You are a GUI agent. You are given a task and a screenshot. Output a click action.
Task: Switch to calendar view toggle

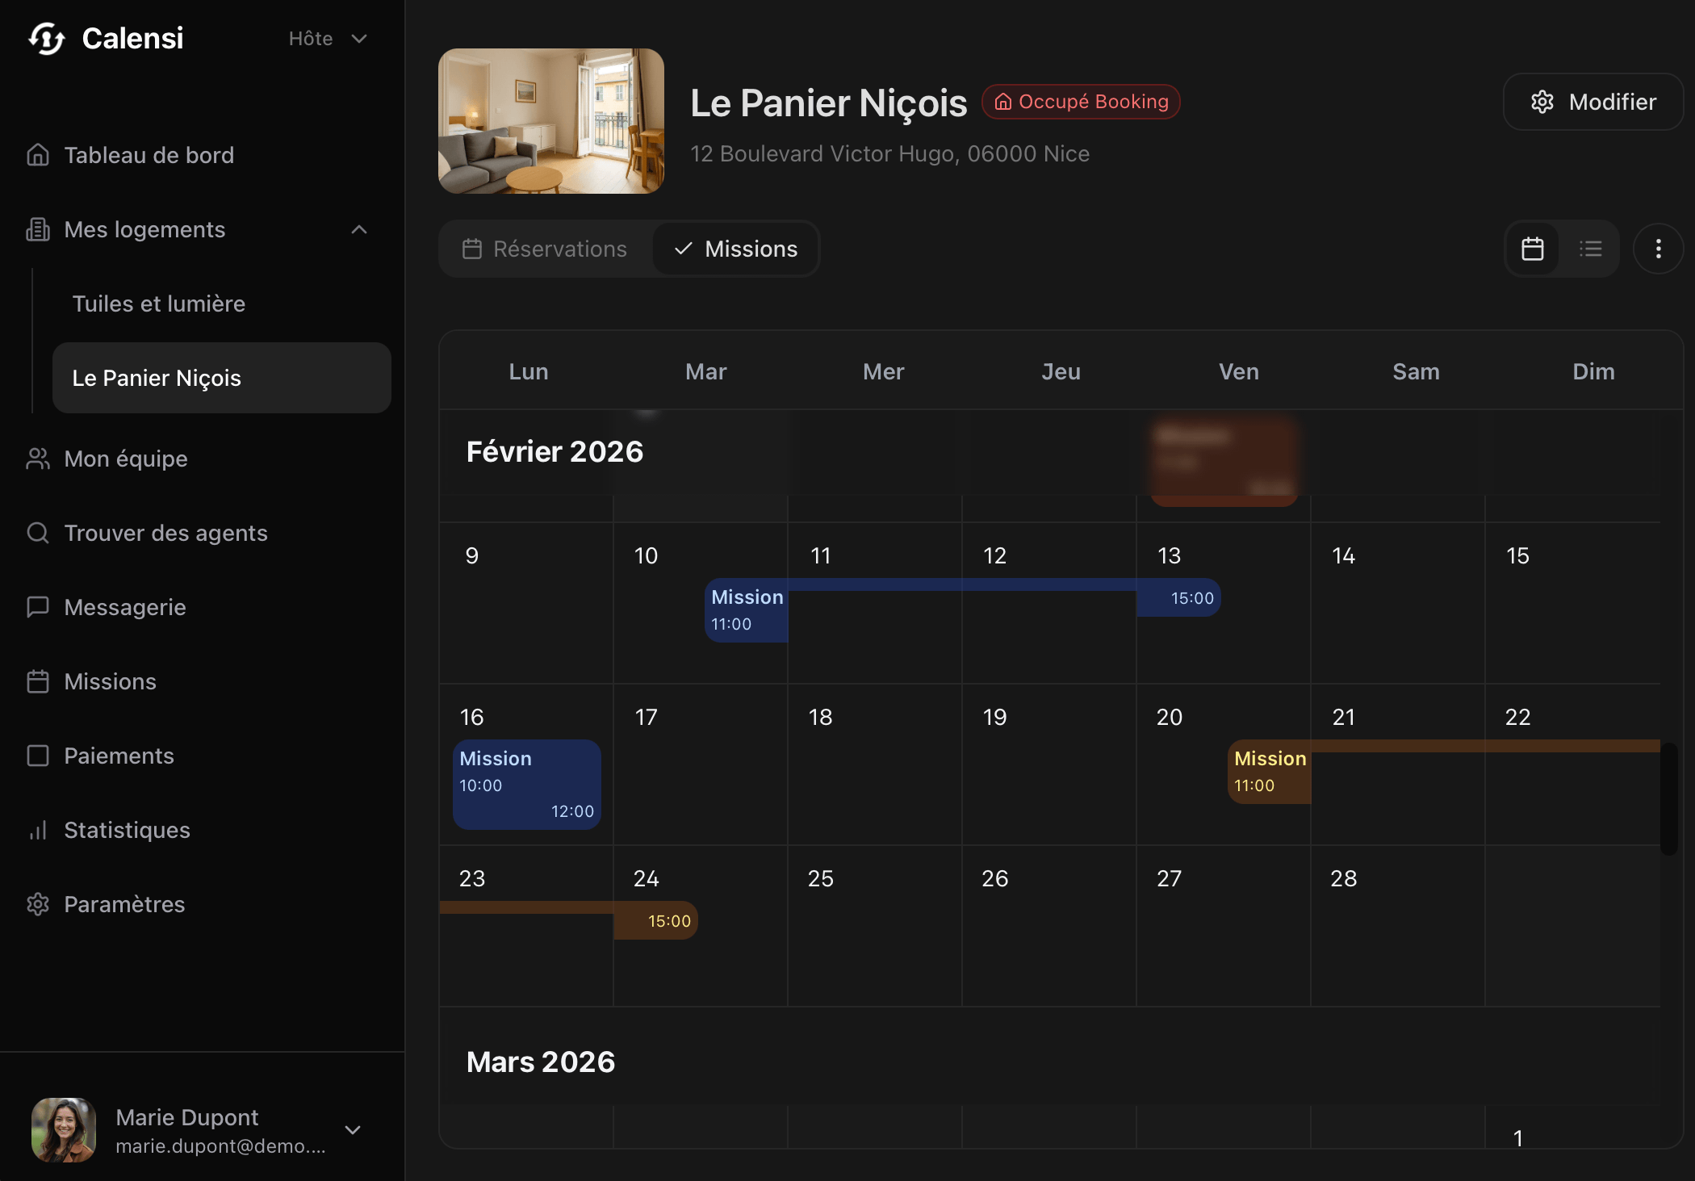pyautogui.click(x=1532, y=249)
